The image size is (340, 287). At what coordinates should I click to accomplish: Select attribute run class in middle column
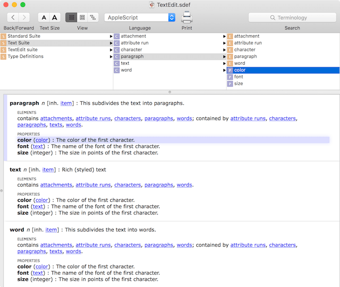(x=170, y=43)
